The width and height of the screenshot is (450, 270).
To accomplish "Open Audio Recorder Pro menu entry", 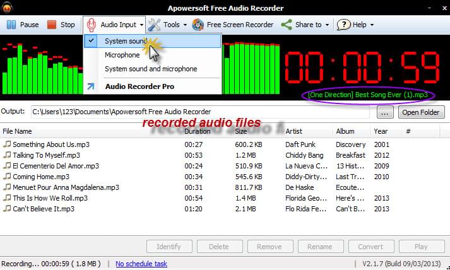I will tap(139, 86).
